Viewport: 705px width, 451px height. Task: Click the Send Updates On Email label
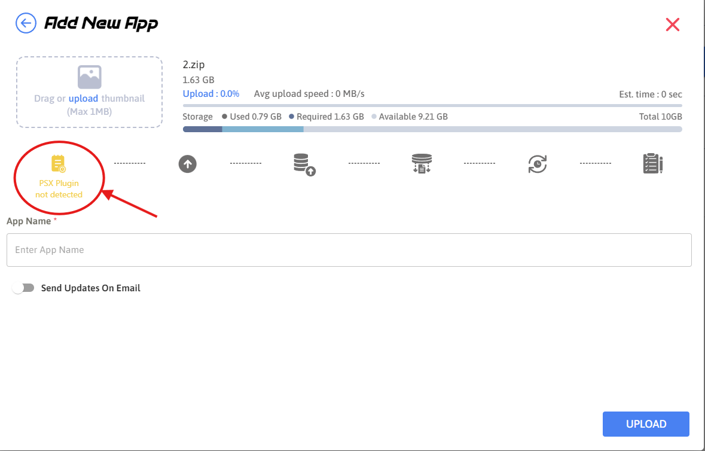tap(90, 288)
